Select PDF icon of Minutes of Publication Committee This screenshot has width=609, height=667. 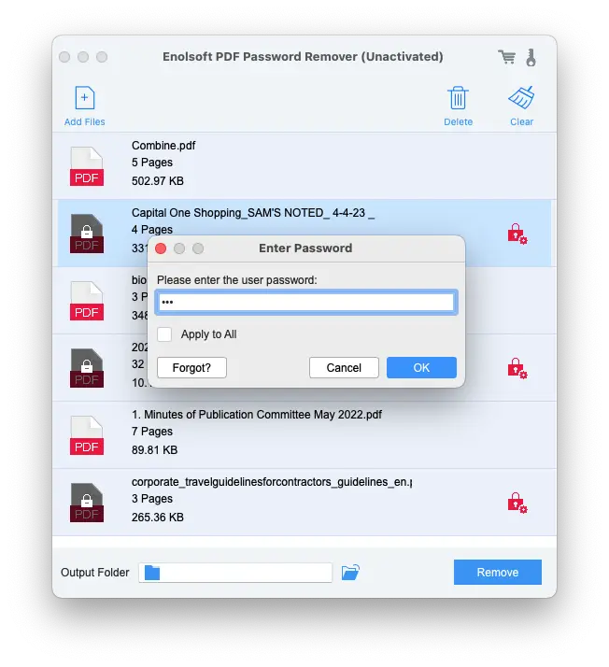coord(87,435)
